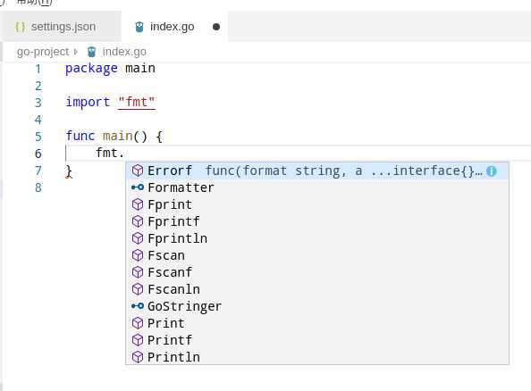This screenshot has width=531, height=391.
Task: Pick Fscanf from autocomplete
Action: [x=317, y=272]
